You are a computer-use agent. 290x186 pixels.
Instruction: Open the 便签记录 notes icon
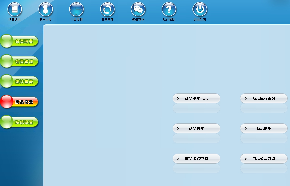point(15,9)
